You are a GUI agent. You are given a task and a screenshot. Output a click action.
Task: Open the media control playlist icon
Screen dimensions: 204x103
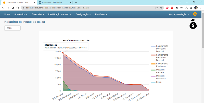coord(182,8)
